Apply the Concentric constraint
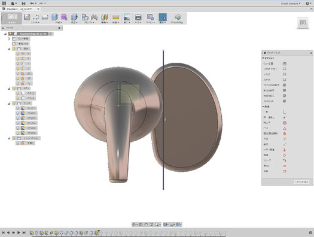 [284, 123]
